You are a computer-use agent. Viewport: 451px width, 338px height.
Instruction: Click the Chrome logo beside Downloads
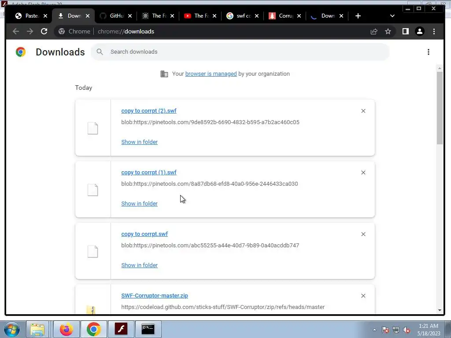[x=21, y=52]
